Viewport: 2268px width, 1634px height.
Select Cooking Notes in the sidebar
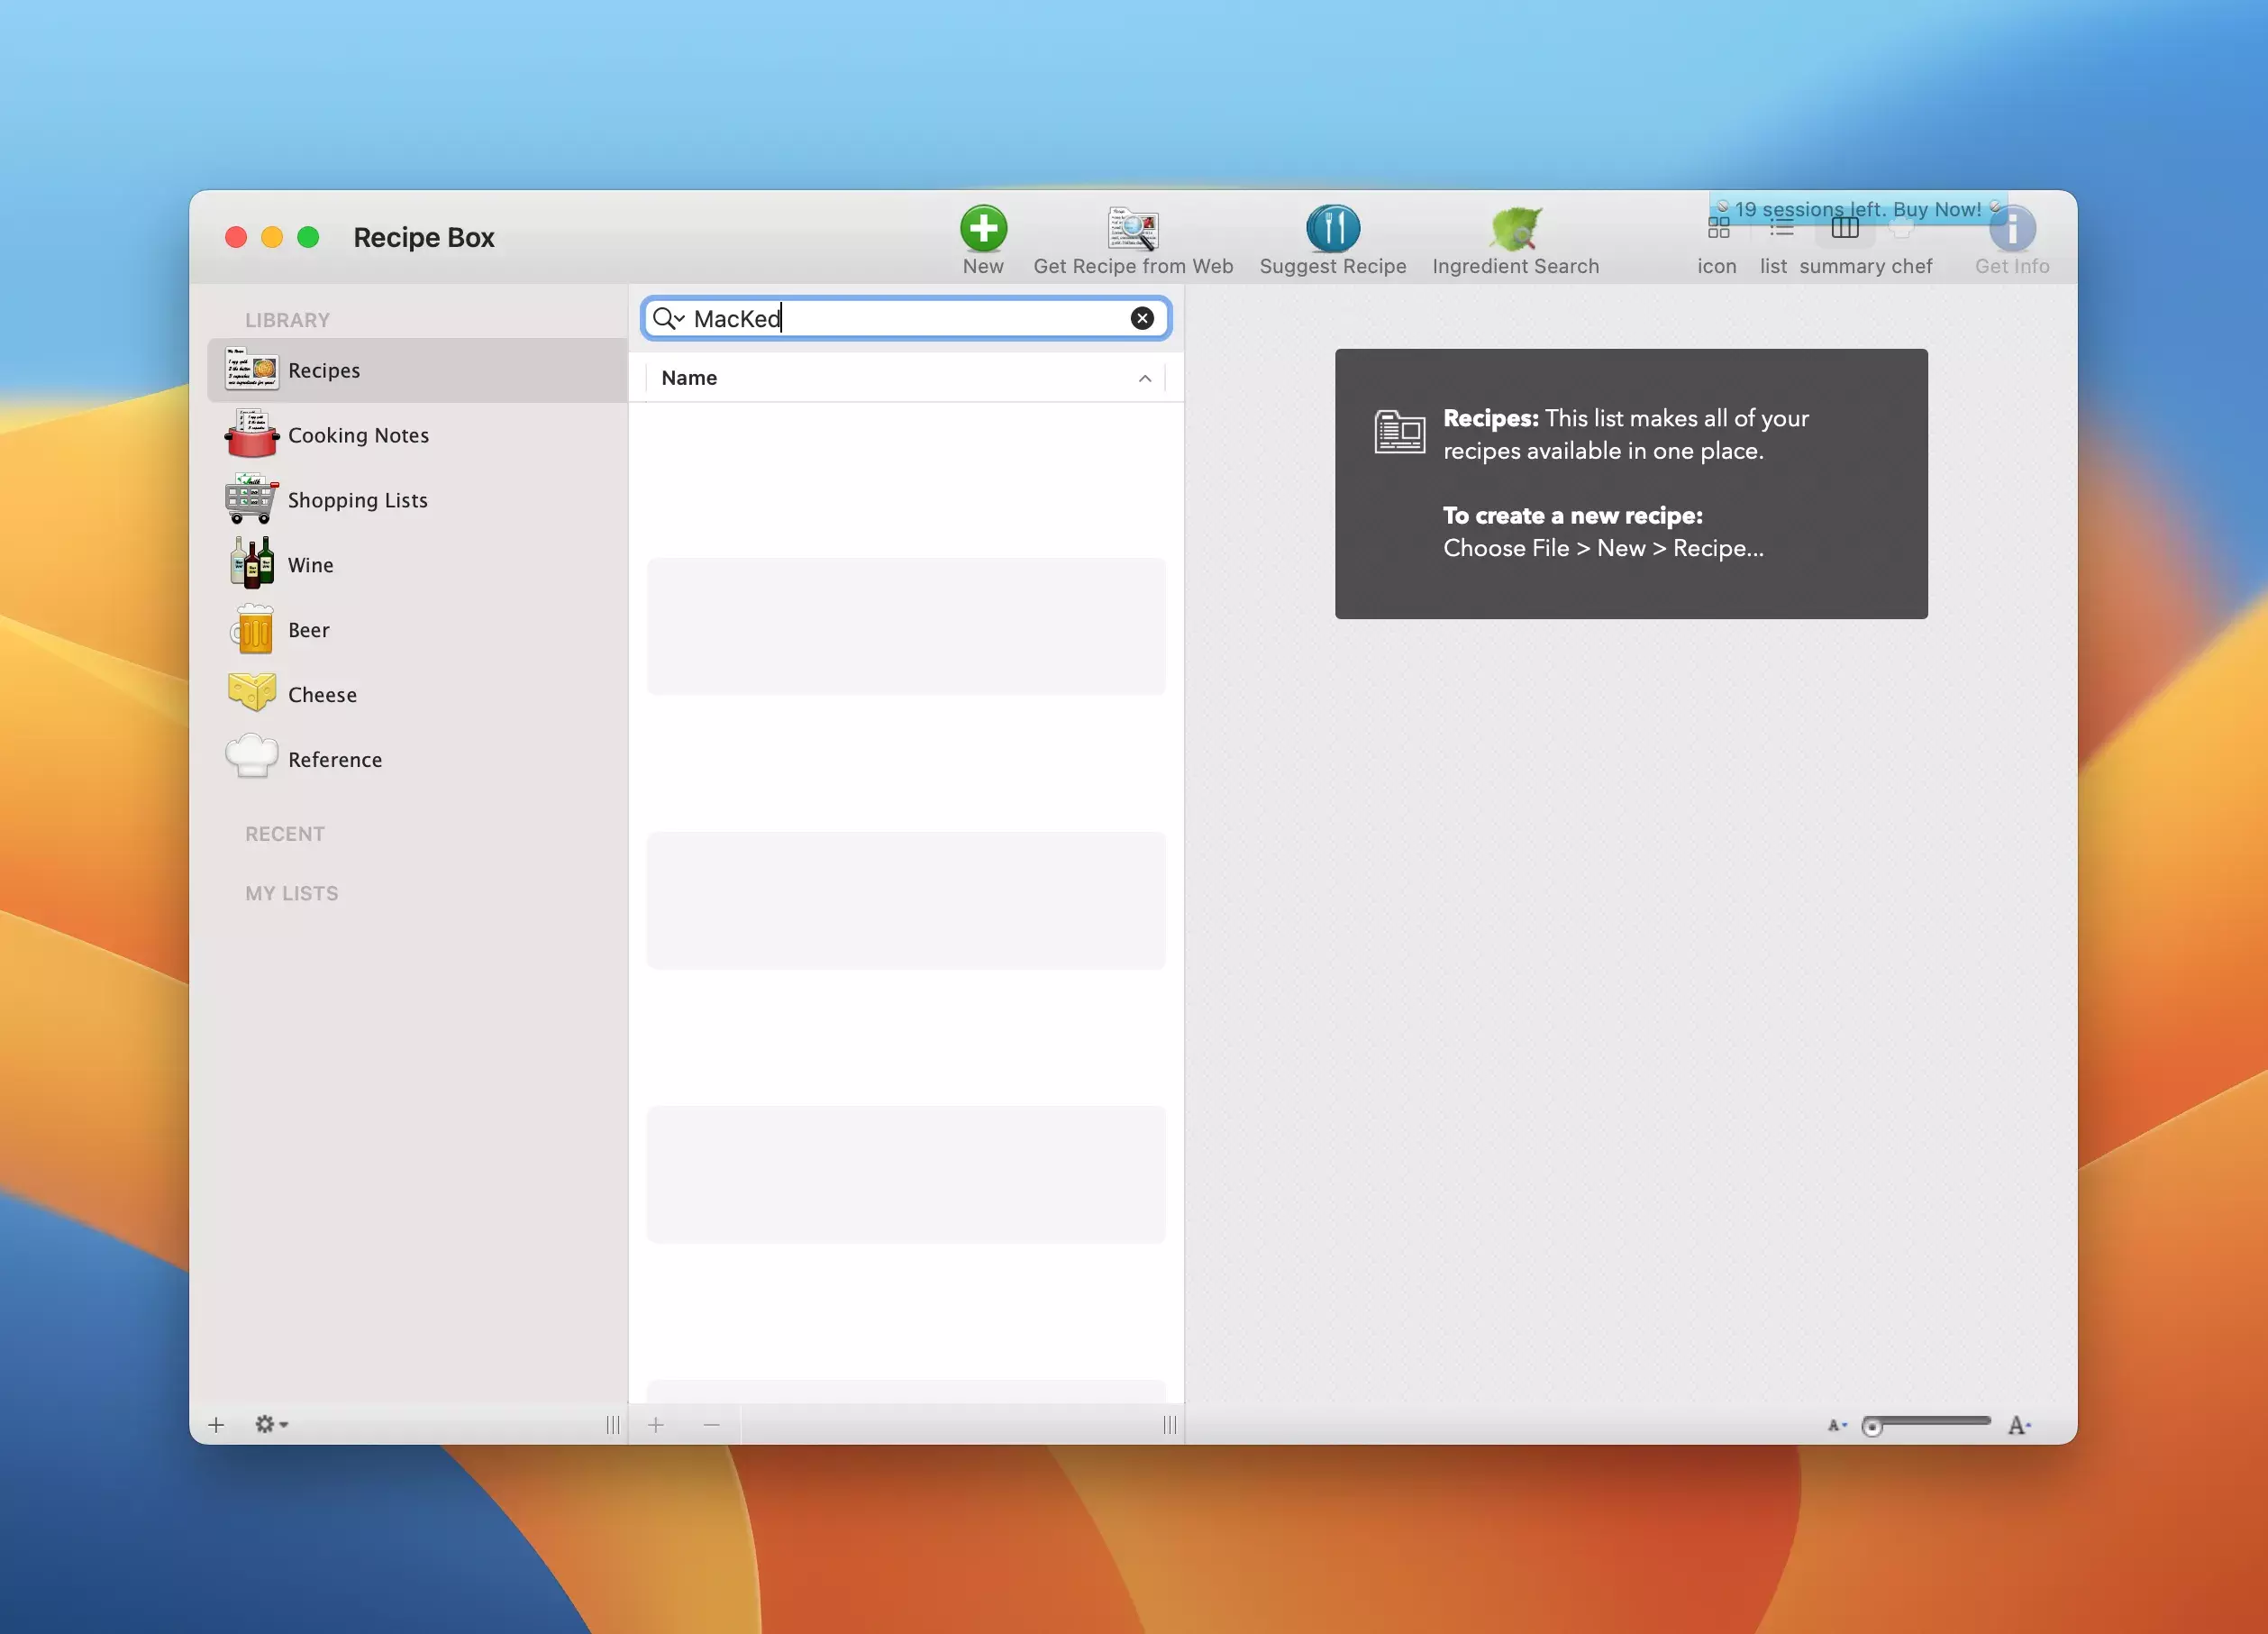pos(358,435)
